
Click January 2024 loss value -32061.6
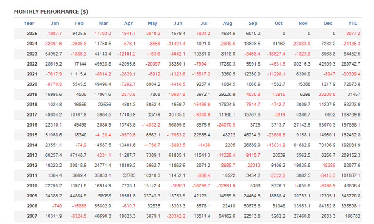51,44
